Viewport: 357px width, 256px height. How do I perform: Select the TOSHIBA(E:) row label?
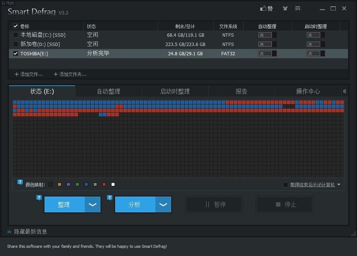click(34, 54)
